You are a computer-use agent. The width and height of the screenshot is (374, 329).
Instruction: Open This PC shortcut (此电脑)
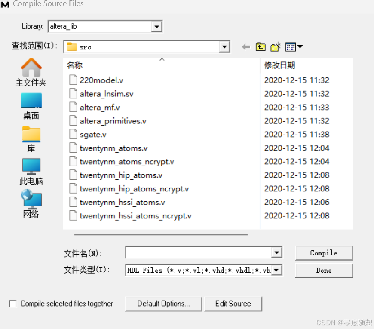click(x=31, y=172)
